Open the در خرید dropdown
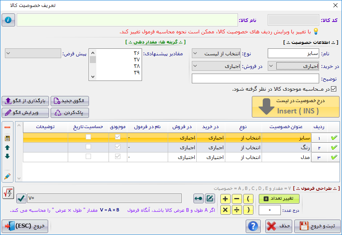 click(293, 66)
